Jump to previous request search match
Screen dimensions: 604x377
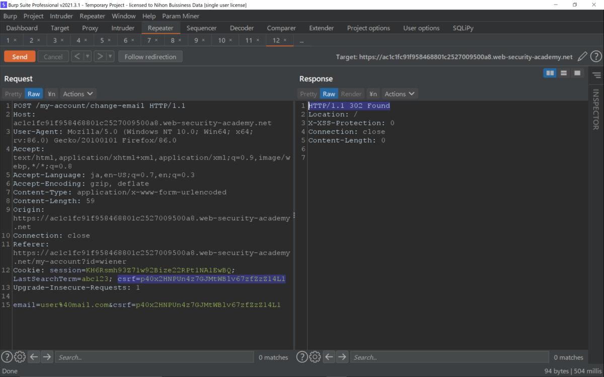pyautogui.click(x=34, y=357)
